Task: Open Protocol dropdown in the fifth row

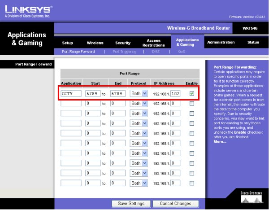Action: 139,133
